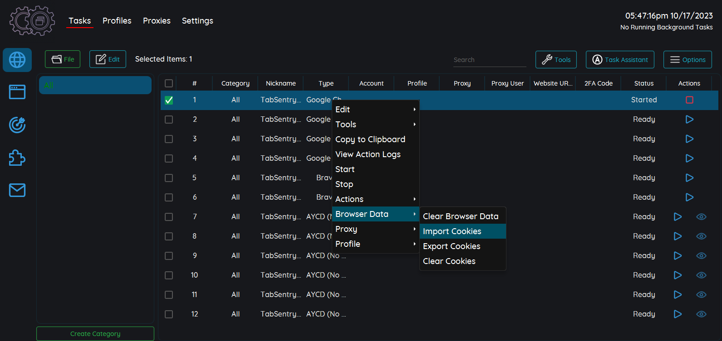Start task 8 with play icon
This screenshot has height=341, width=722.
click(x=678, y=236)
